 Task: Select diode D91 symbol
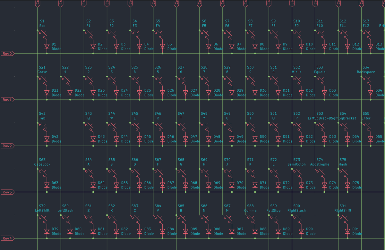click(x=347, y=231)
